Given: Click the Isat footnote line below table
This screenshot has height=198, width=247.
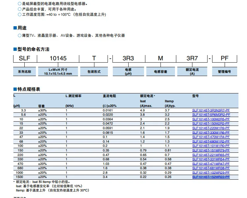Looking at the screenshot, I should pyautogui.click(x=49, y=186).
